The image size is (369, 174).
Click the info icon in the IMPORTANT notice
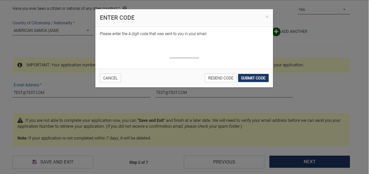(x=20, y=65)
